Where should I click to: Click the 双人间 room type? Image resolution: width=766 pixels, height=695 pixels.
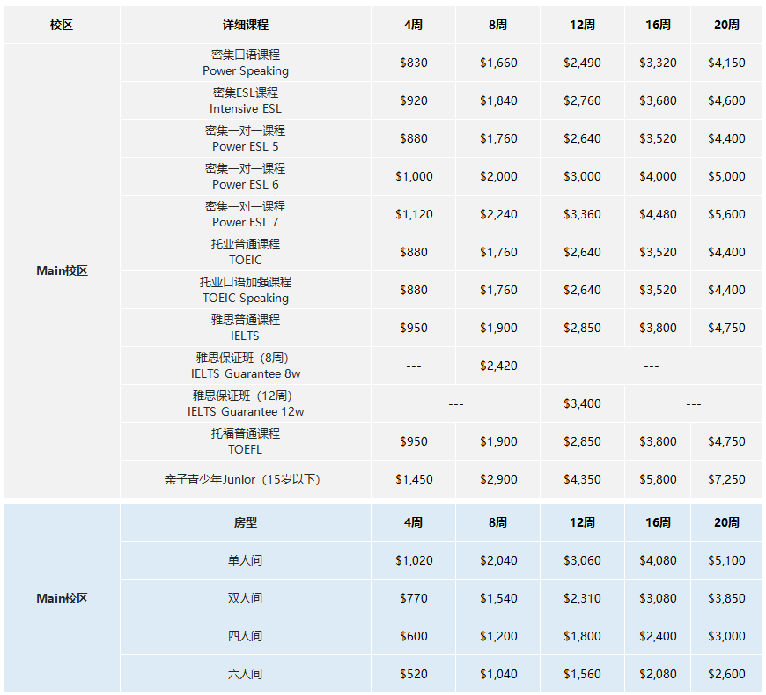(x=246, y=598)
